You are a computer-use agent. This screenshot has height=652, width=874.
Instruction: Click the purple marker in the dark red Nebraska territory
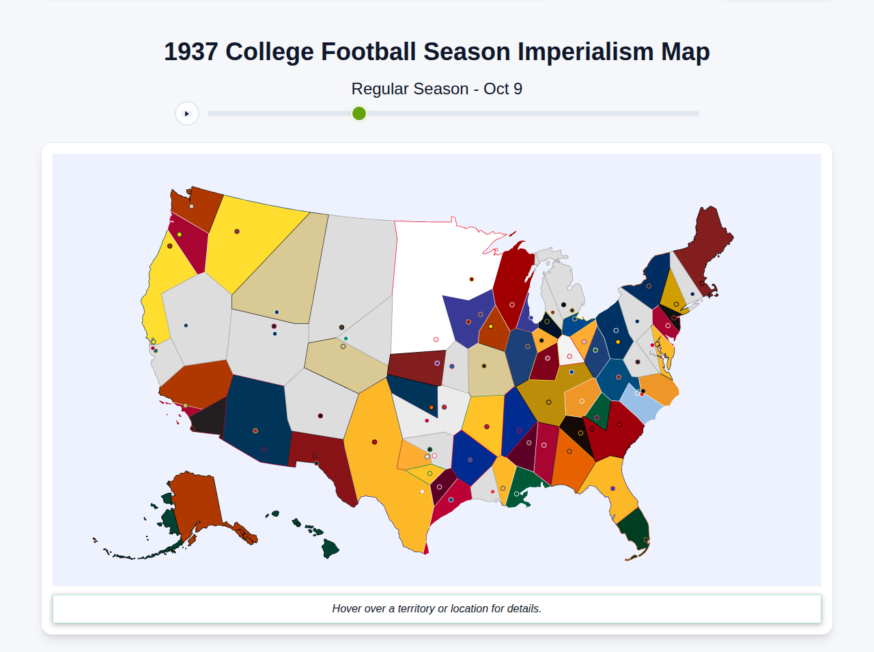coord(437,362)
